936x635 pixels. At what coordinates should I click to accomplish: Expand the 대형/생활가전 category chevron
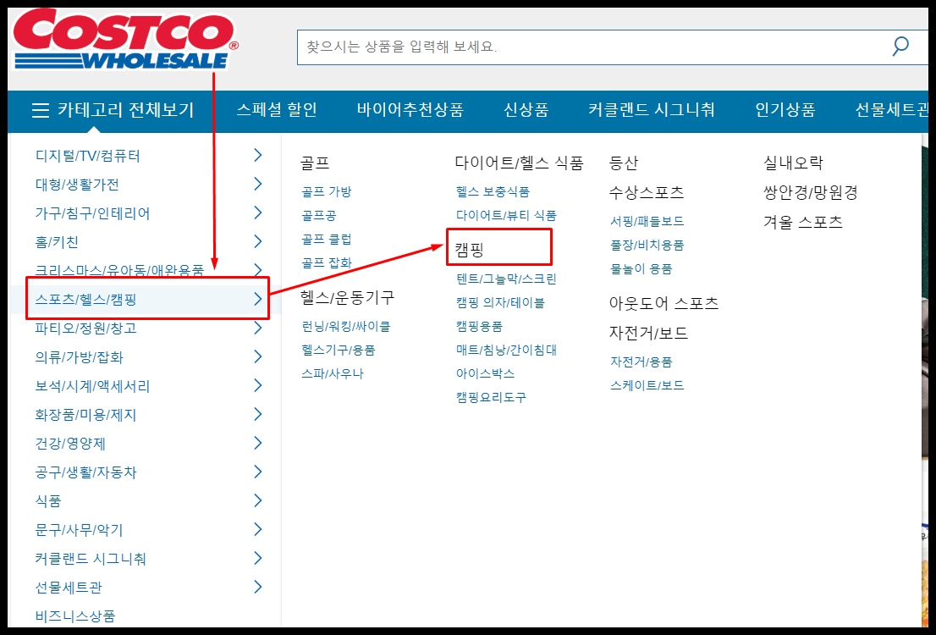coord(258,184)
